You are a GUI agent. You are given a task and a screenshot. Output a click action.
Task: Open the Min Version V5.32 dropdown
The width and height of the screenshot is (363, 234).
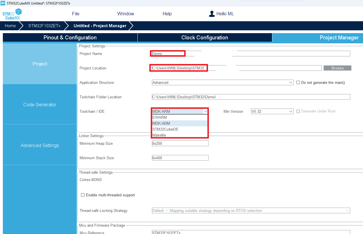point(272,111)
